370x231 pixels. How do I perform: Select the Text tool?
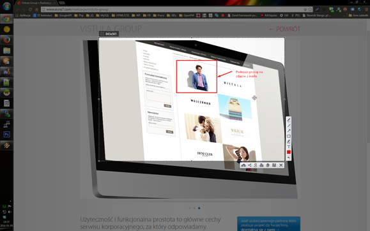289,147
